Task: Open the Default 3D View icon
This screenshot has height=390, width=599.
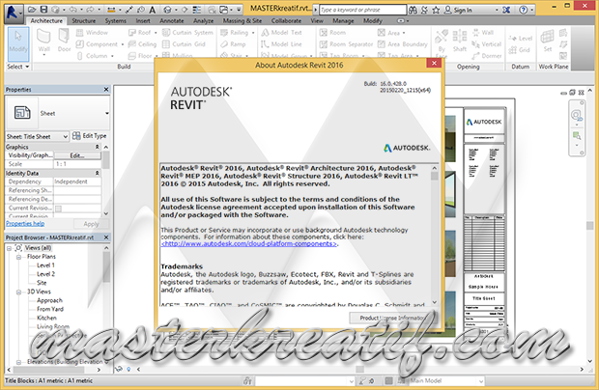Action: pyautogui.click(x=167, y=10)
